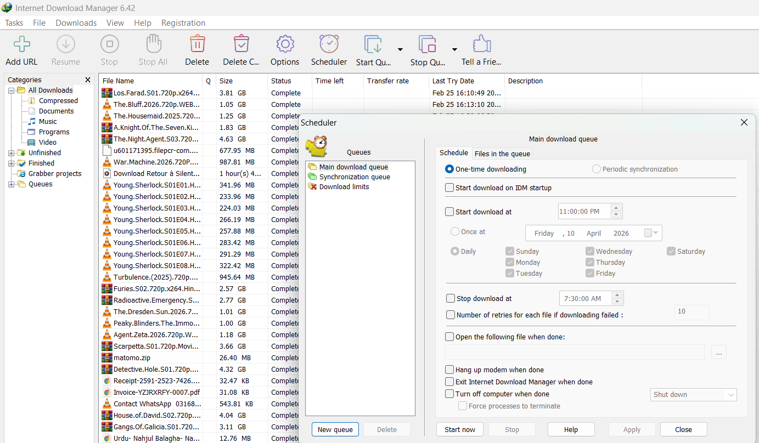This screenshot has height=443, width=759.
Task: Select Video category in the tree
Action: click(47, 142)
